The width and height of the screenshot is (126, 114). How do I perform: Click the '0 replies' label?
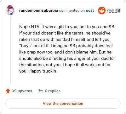(x=53, y=91)
